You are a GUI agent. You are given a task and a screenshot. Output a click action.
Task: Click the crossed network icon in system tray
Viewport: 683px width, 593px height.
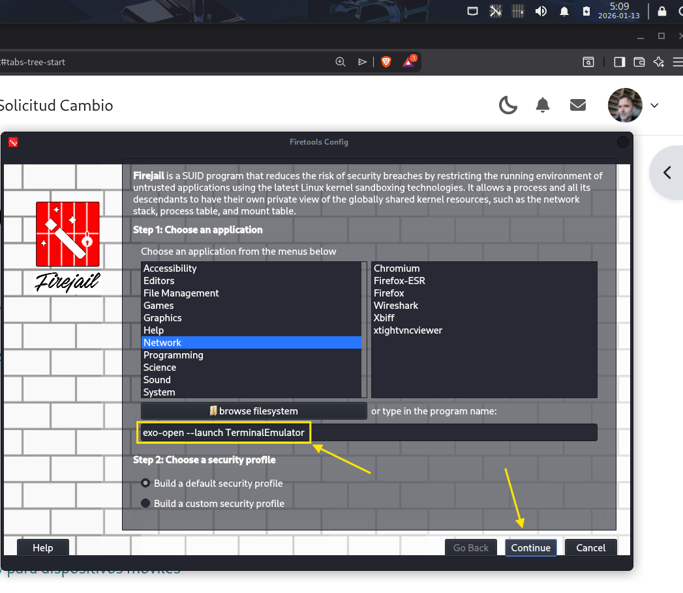click(x=495, y=11)
